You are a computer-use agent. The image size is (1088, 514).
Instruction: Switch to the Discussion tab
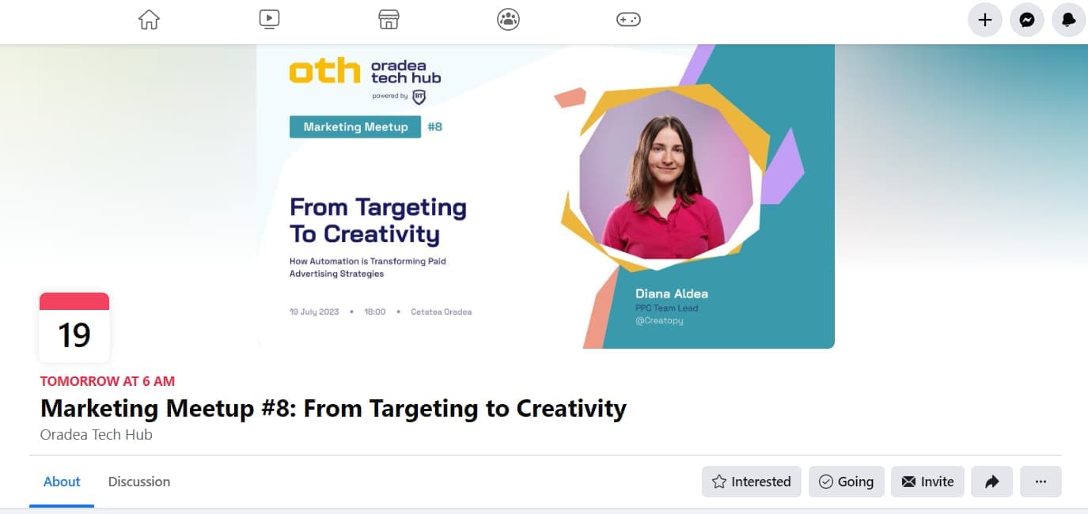138,481
